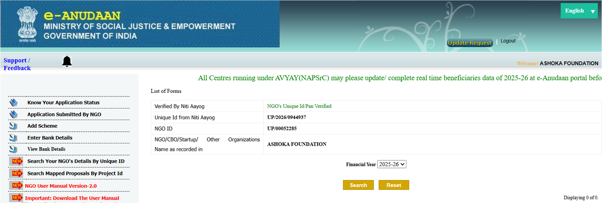This screenshot has height=203, width=602.
Task: Open Search Mapped Proposals By Project Id
Action: (x=75, y=173)
